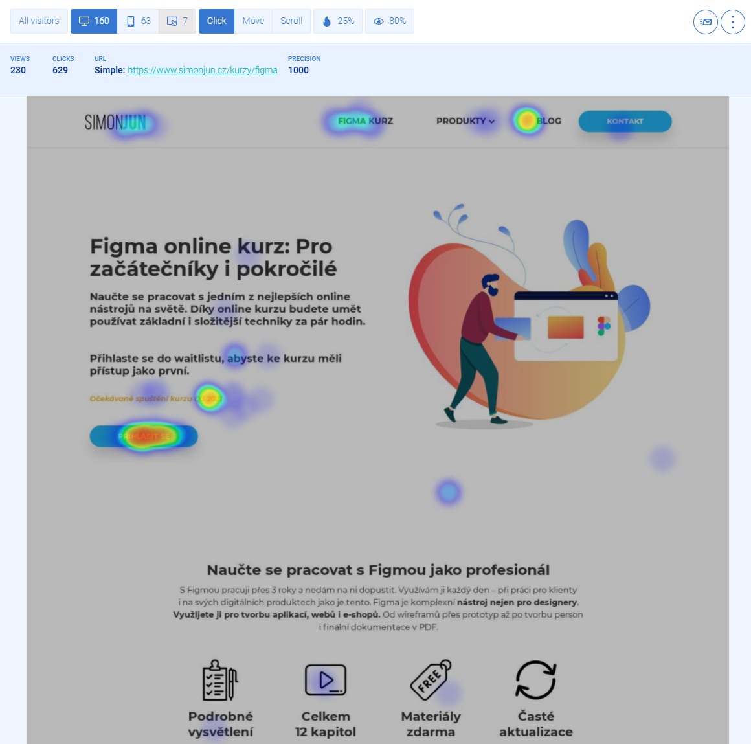Switch to Scroll heatmap tab
This screenshot has width=751, height=744.
[x=291, y=21]
